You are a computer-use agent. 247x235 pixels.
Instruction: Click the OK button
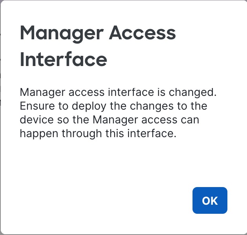(210, 200)
